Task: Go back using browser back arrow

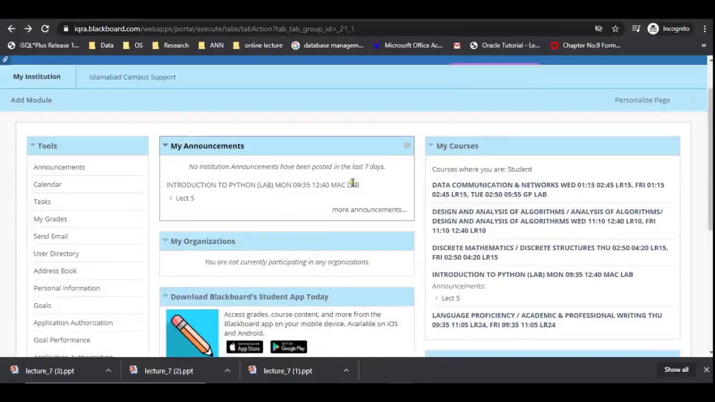Action: [11, 28]
